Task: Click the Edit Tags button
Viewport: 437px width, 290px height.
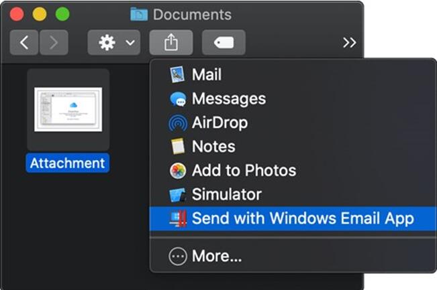Action: coord(224,43)
